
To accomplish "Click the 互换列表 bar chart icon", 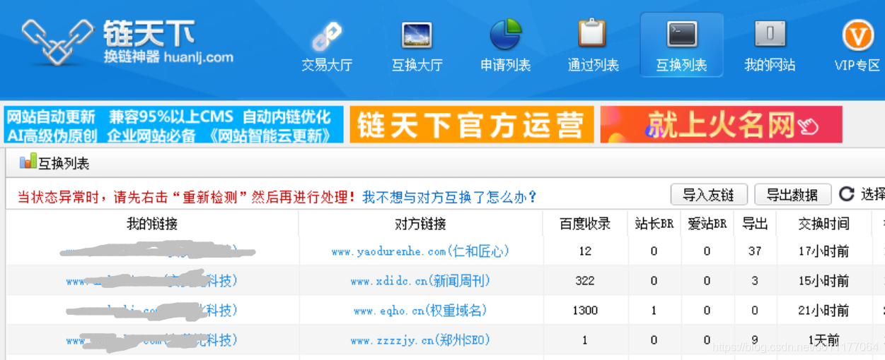I will (28, 162).
